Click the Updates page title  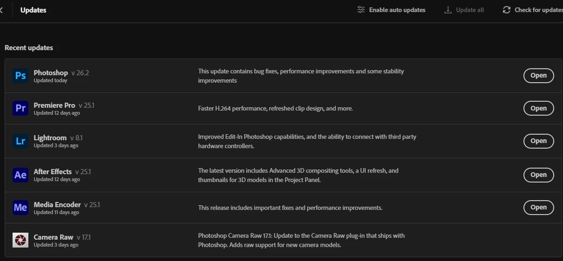pos(34,10)
